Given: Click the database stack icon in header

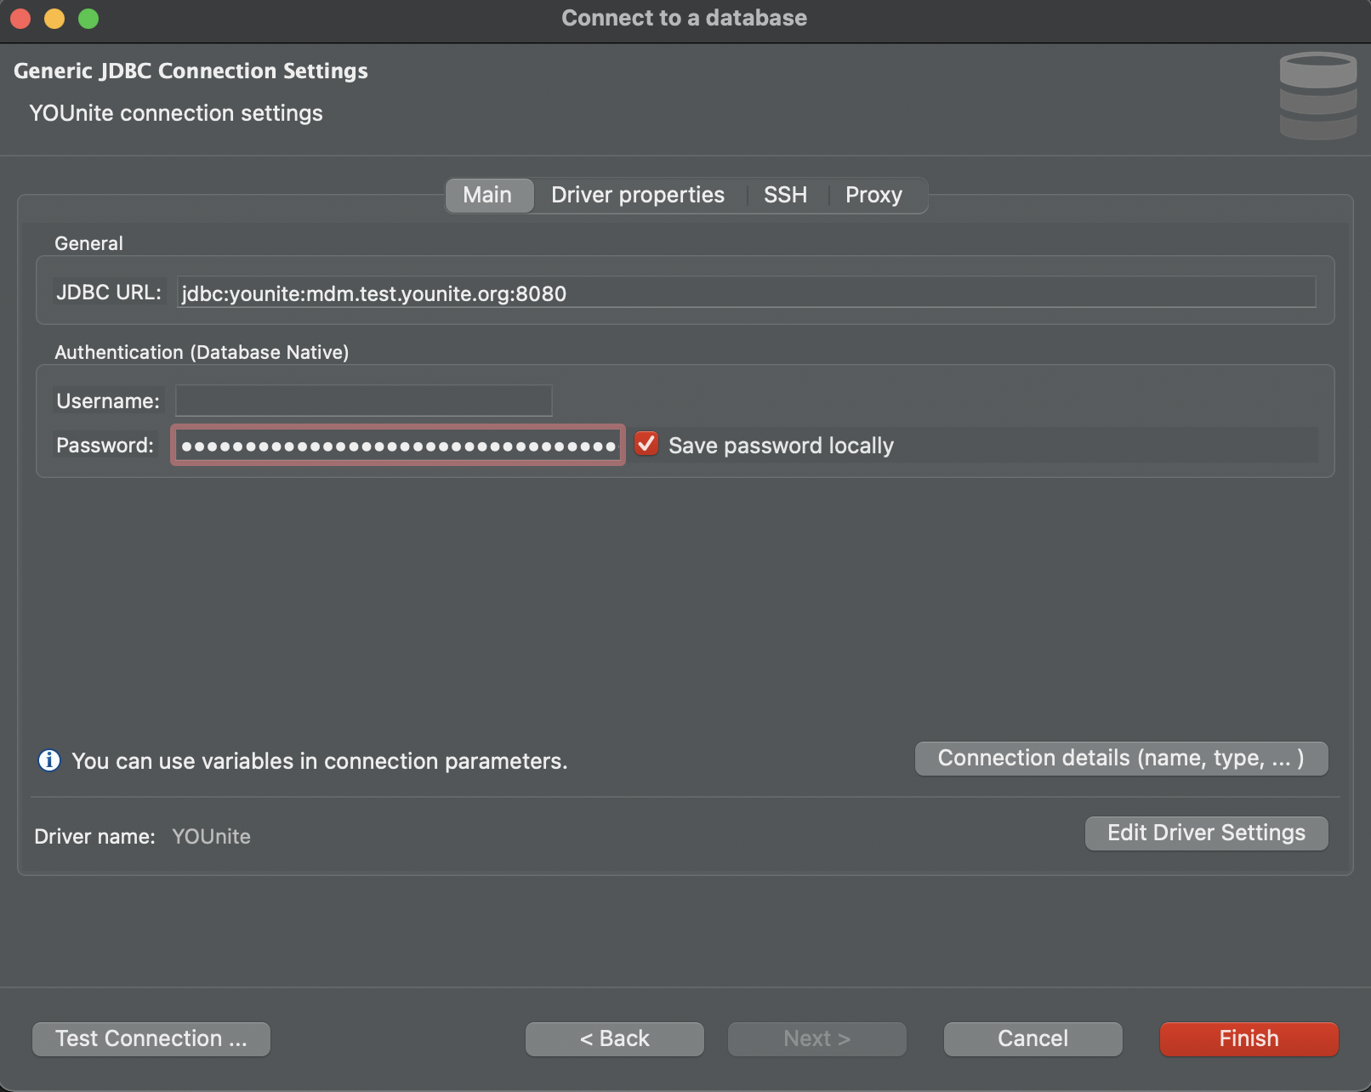Looking at the screenshot, I should (1317, 95).
